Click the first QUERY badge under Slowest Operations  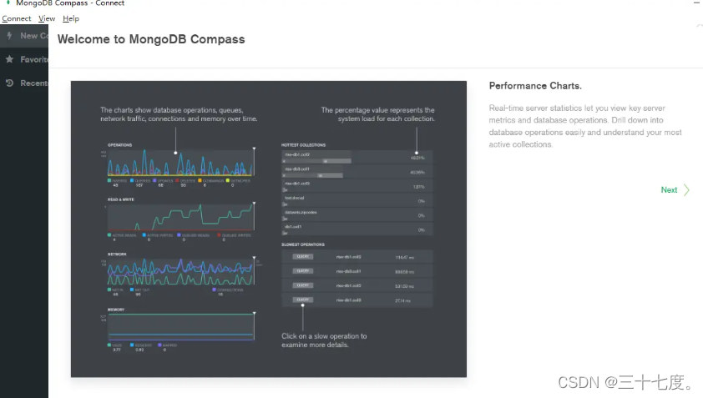(302, 256)
